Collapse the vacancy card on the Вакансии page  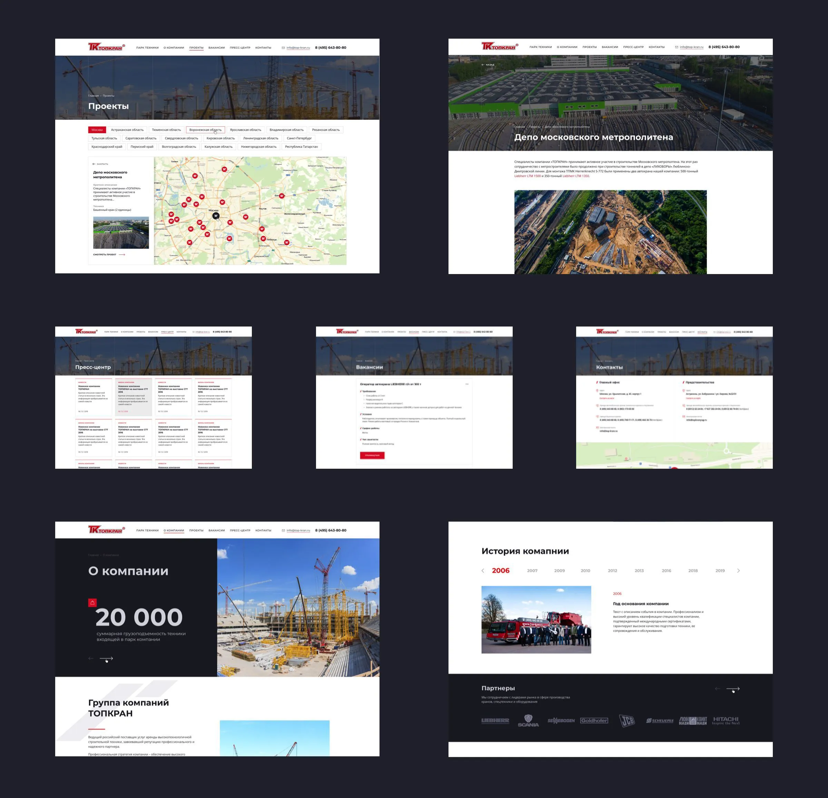click(467, 384)
